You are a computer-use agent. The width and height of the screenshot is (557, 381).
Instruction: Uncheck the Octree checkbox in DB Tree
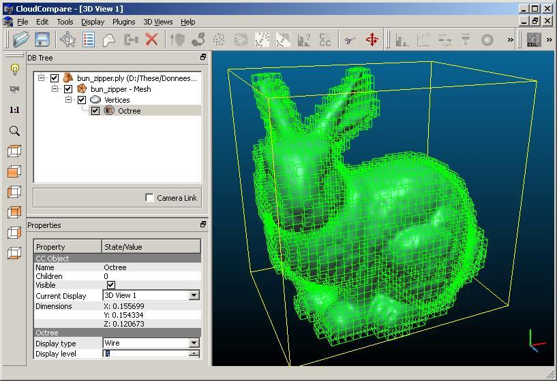pos(95,111)
